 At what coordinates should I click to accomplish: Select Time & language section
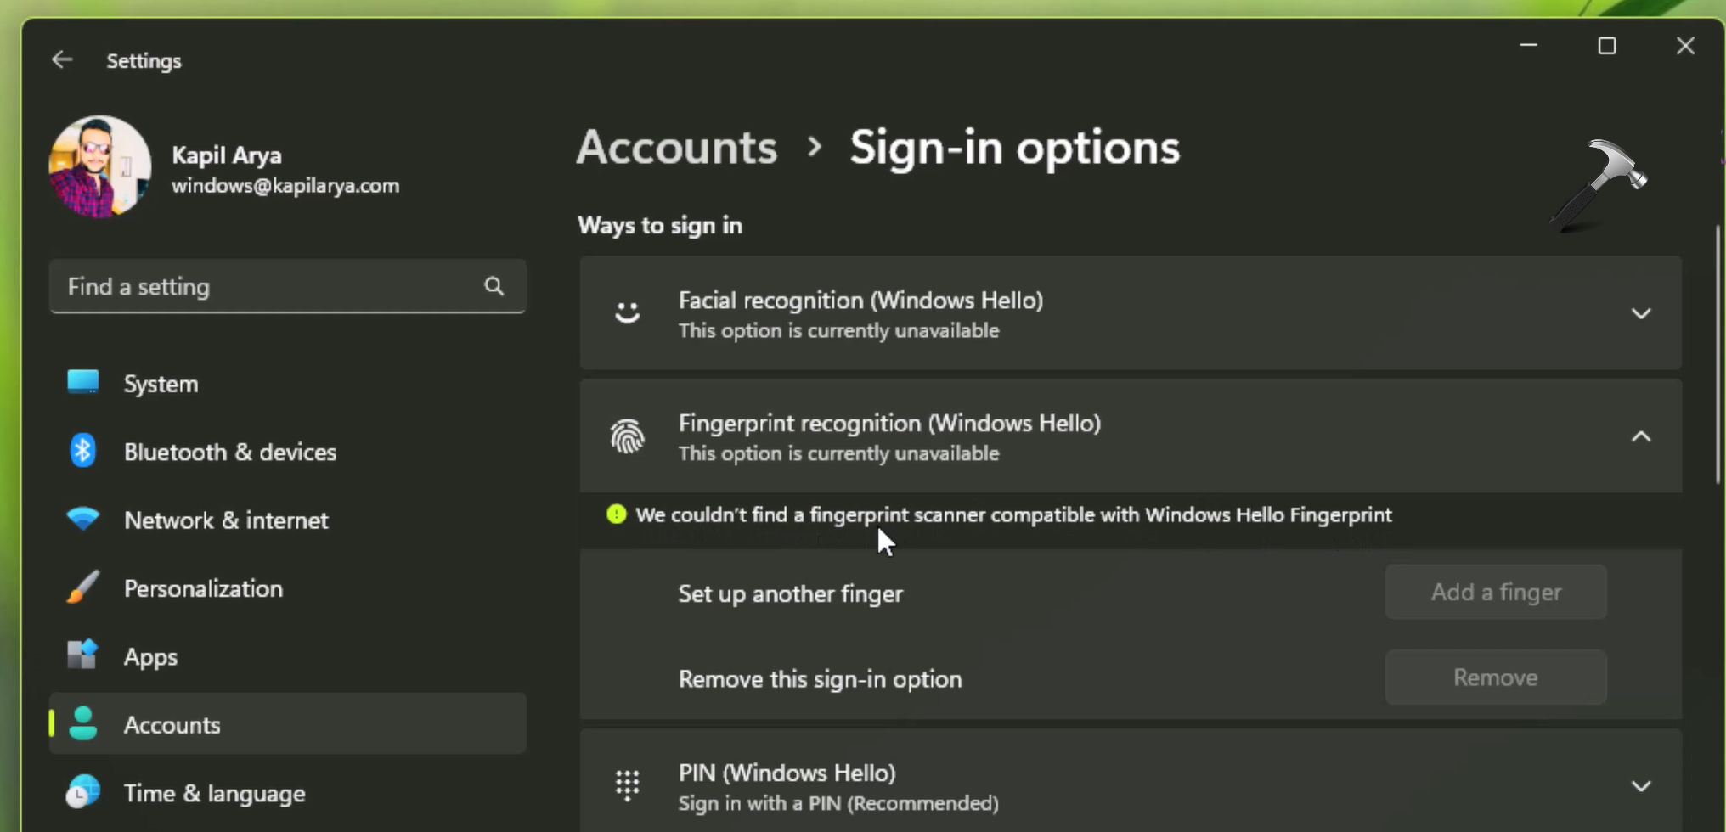(x=287, y=793)
